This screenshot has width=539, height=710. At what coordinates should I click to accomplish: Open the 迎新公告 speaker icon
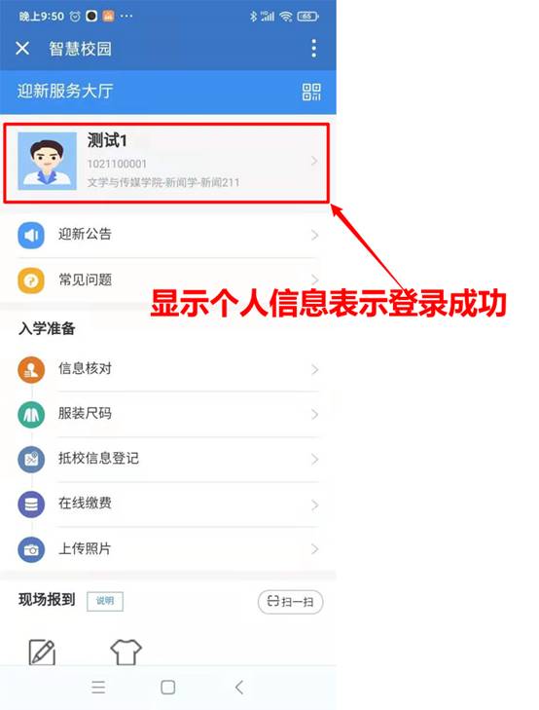pyautogui.click(x=31, y=236)
